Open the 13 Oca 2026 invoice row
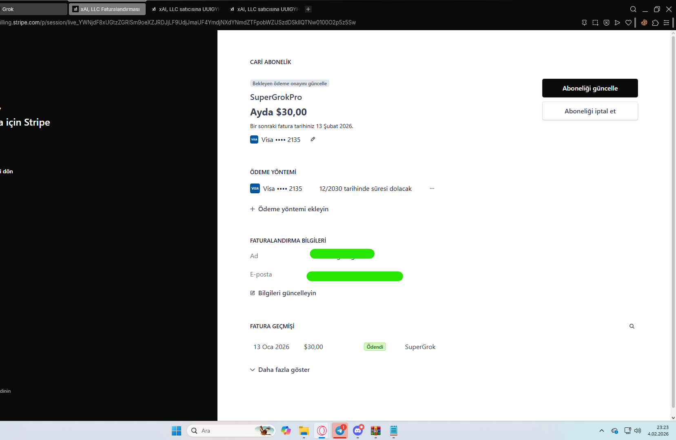Screen dimensions: 676x440 tap(344, 347)
